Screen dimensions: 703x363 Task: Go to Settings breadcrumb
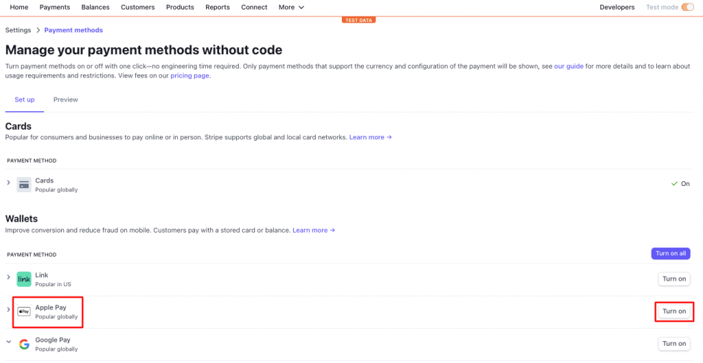(18, 30)
